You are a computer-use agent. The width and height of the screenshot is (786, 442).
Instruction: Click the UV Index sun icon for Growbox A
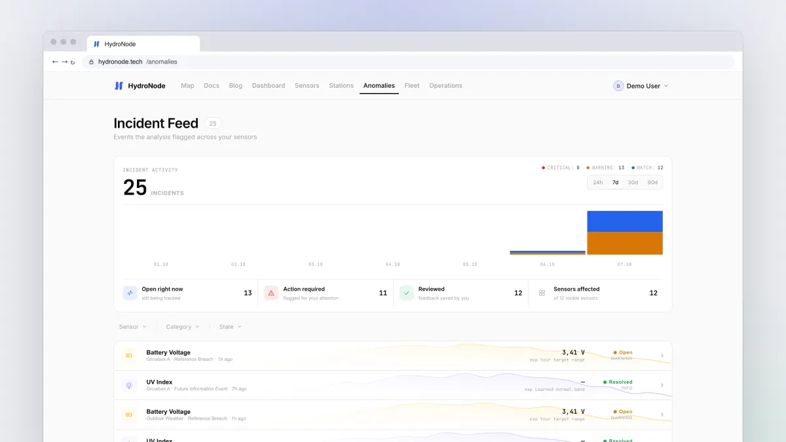129,385
